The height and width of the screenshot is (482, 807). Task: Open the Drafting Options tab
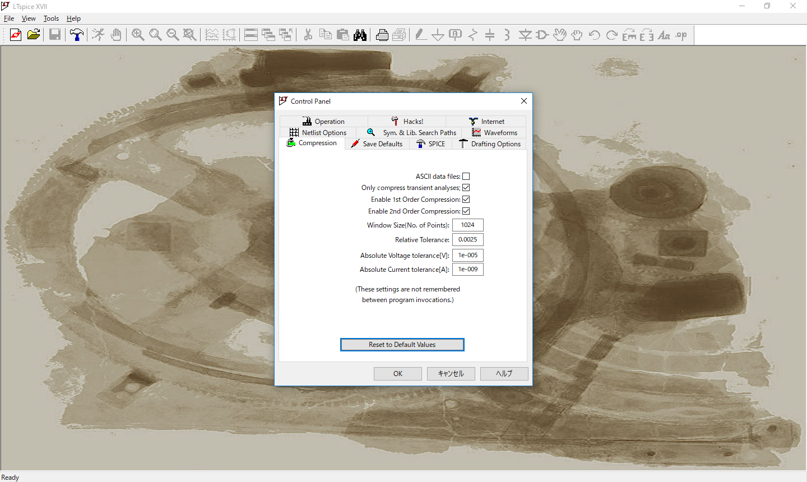point(490,144)
